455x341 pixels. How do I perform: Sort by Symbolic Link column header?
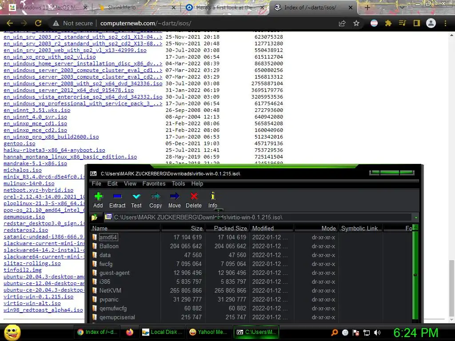(x=361, y=228)
